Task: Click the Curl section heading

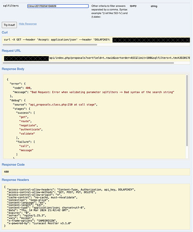Action: tap(5, 32)
